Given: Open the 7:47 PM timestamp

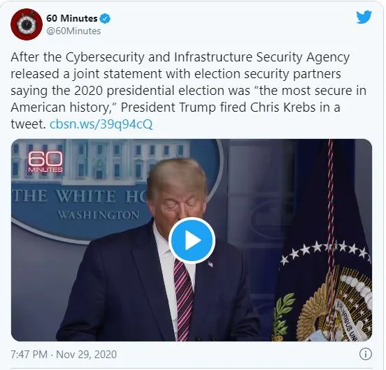Looking at the screenshot, I should (29, 354).
